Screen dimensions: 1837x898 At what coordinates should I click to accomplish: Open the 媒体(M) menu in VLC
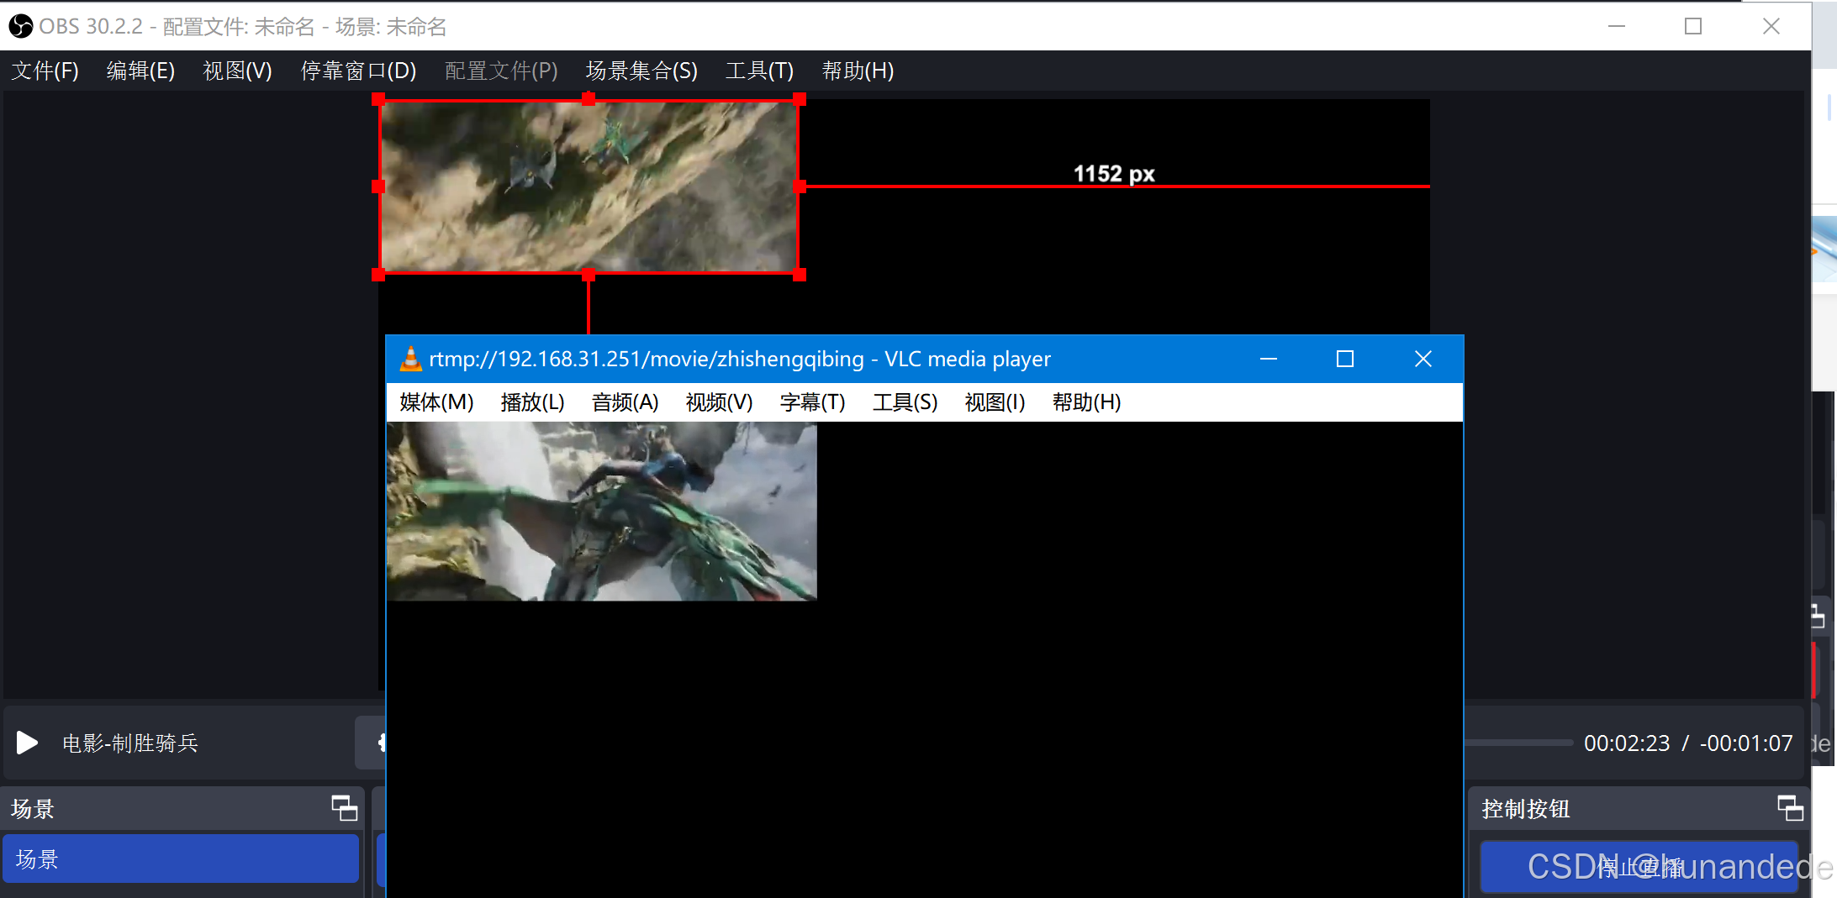[436, 402]
